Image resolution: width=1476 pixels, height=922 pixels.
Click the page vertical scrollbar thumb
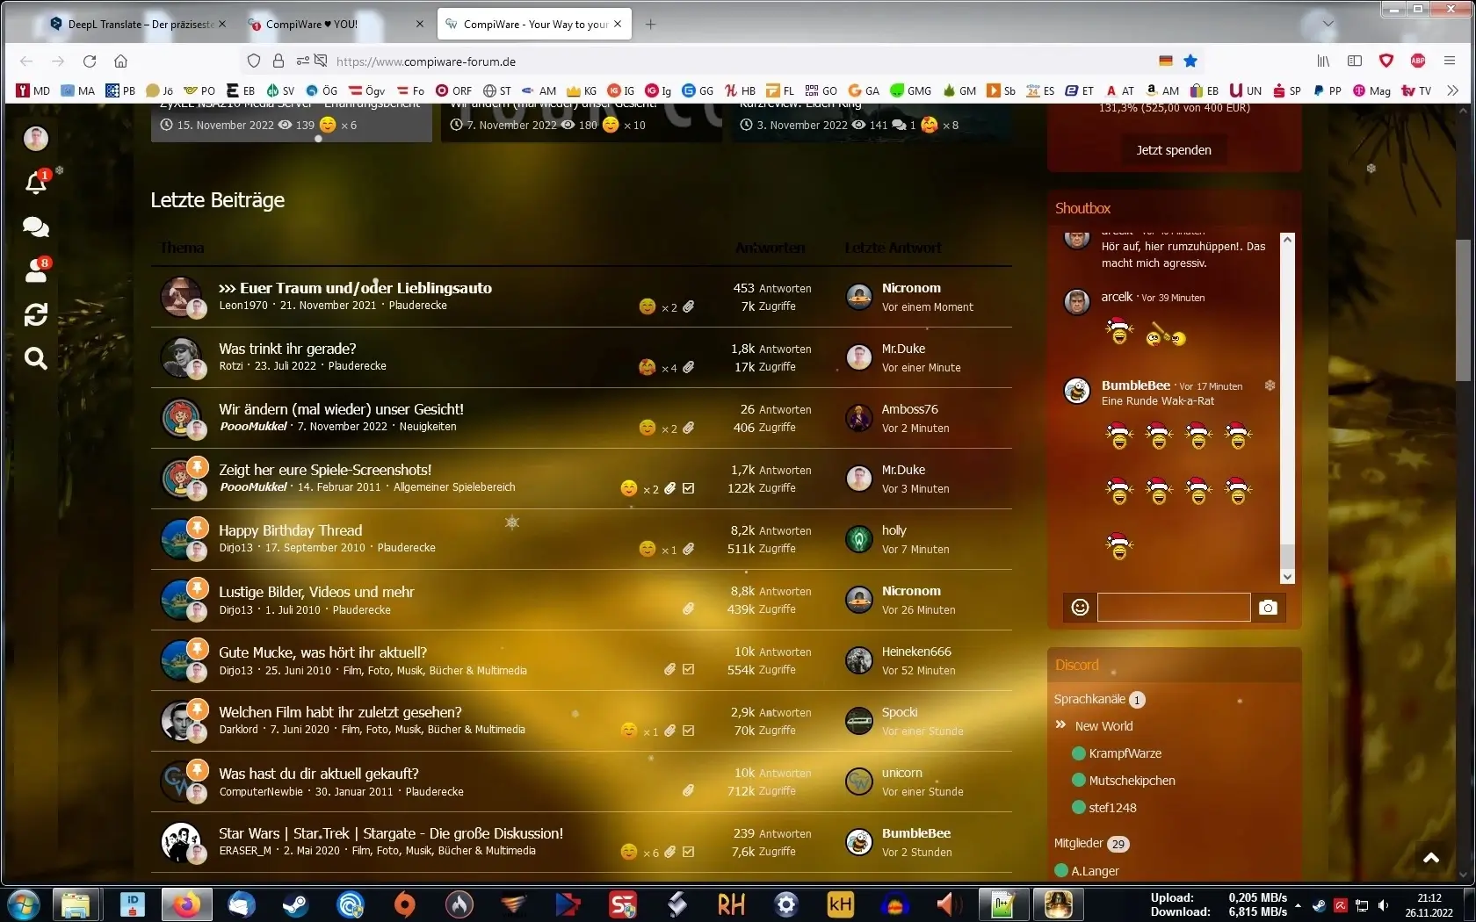click(1463, 311)
